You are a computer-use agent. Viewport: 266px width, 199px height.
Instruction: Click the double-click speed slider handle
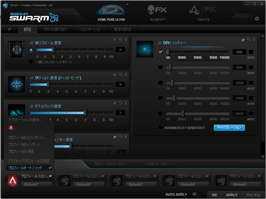(x=85, y=113)
